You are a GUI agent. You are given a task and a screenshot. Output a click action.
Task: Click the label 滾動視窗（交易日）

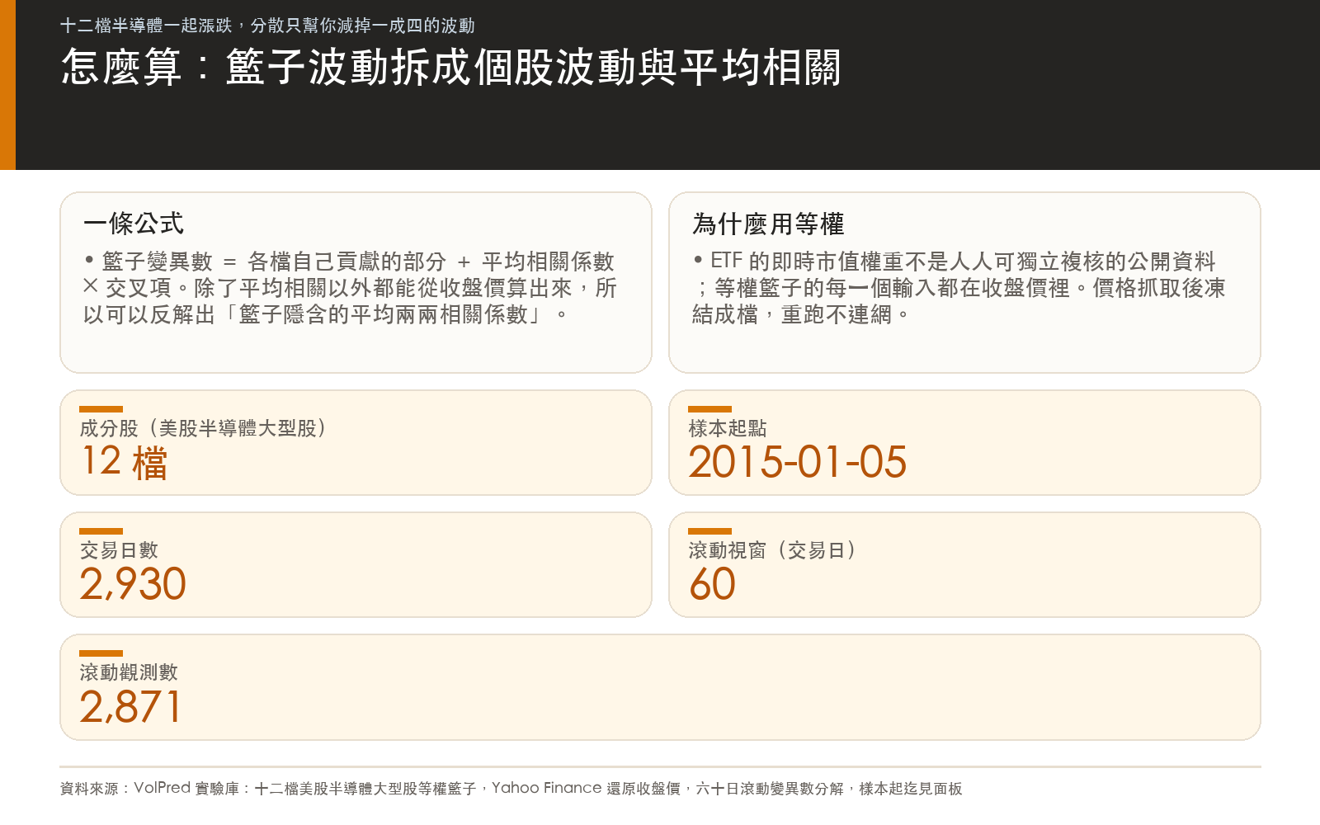click(x=772, y=550)
